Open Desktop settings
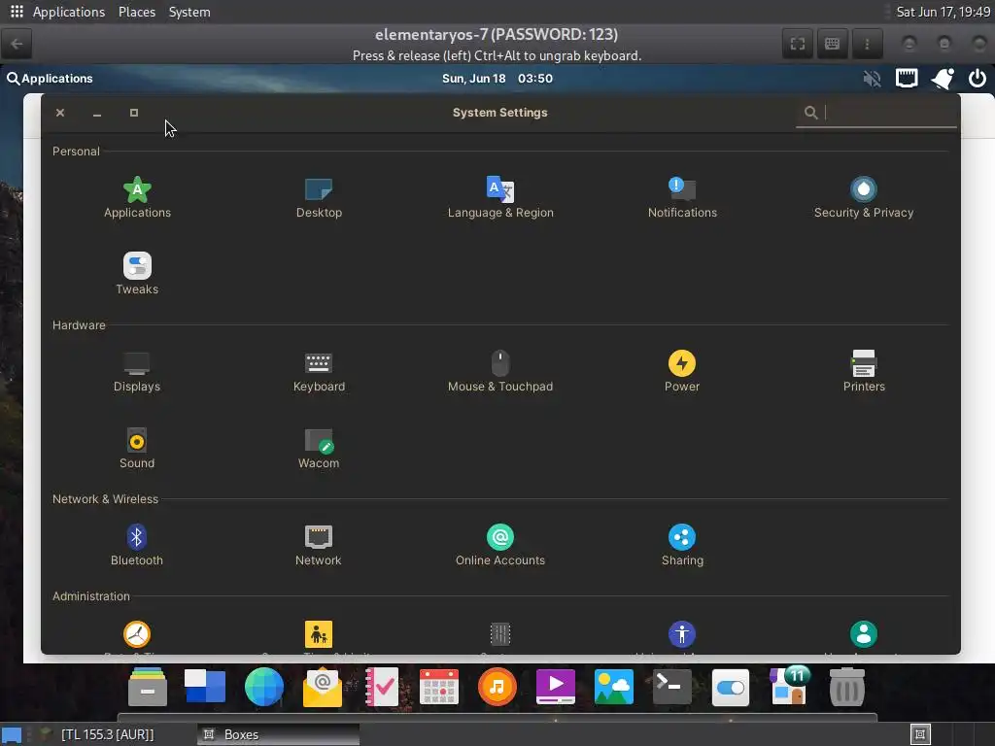 (x=319, y=198)
